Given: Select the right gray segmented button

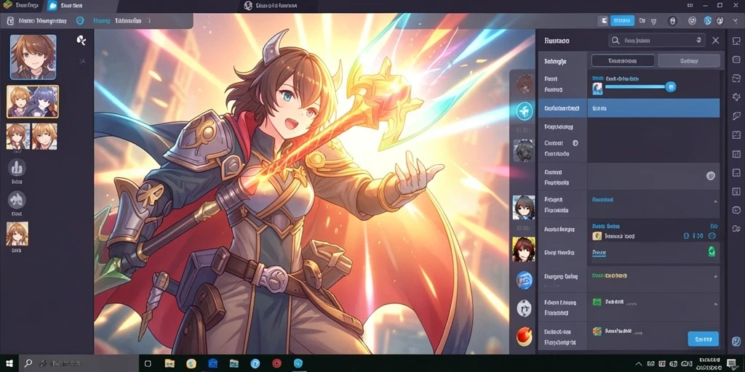Looking at the screenshot, I should coord(689,61).
